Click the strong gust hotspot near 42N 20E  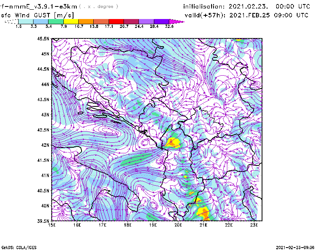pyautogui.click(x=173, y=142)
